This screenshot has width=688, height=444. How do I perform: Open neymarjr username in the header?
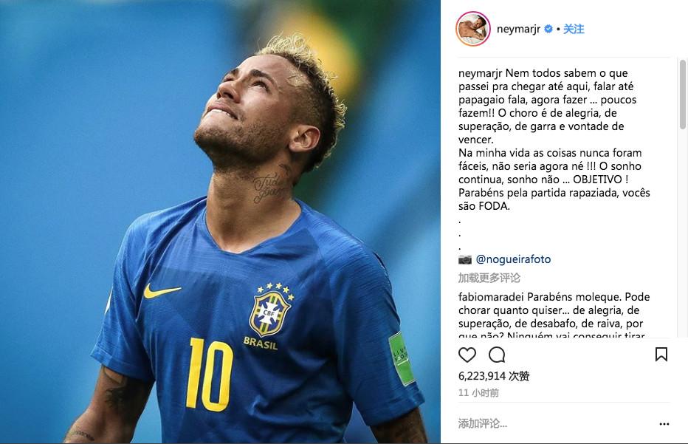click(x=518, y=29)
